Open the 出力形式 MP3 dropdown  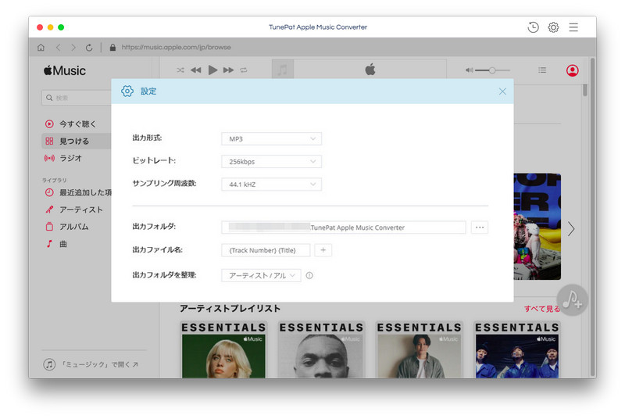click(x=271, y=138)
